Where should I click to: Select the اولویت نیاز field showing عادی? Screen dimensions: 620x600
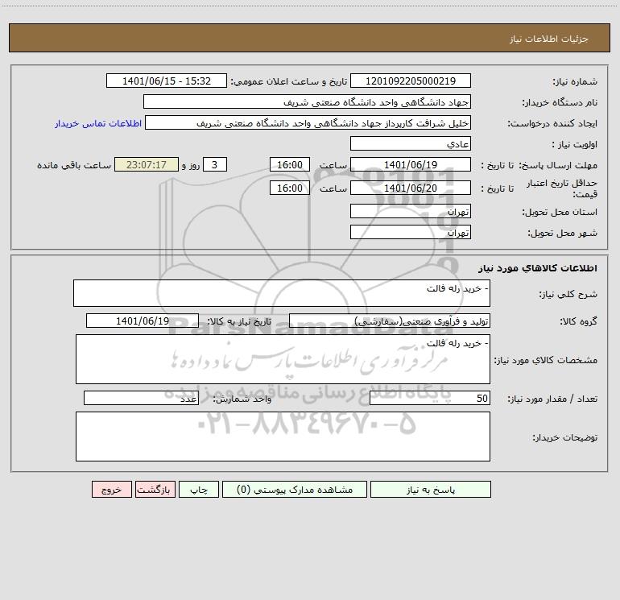click(411, 143)
